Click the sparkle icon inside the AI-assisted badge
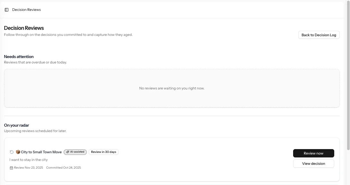The height and width of the screenshot is (185, 350). (x=67, y=152)
